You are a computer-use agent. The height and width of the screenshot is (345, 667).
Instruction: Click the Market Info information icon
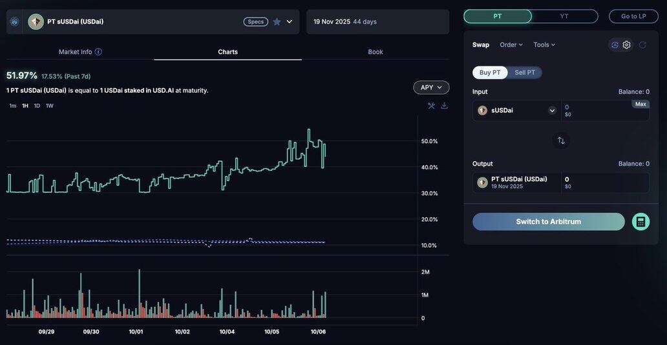[x=98, y=52]
